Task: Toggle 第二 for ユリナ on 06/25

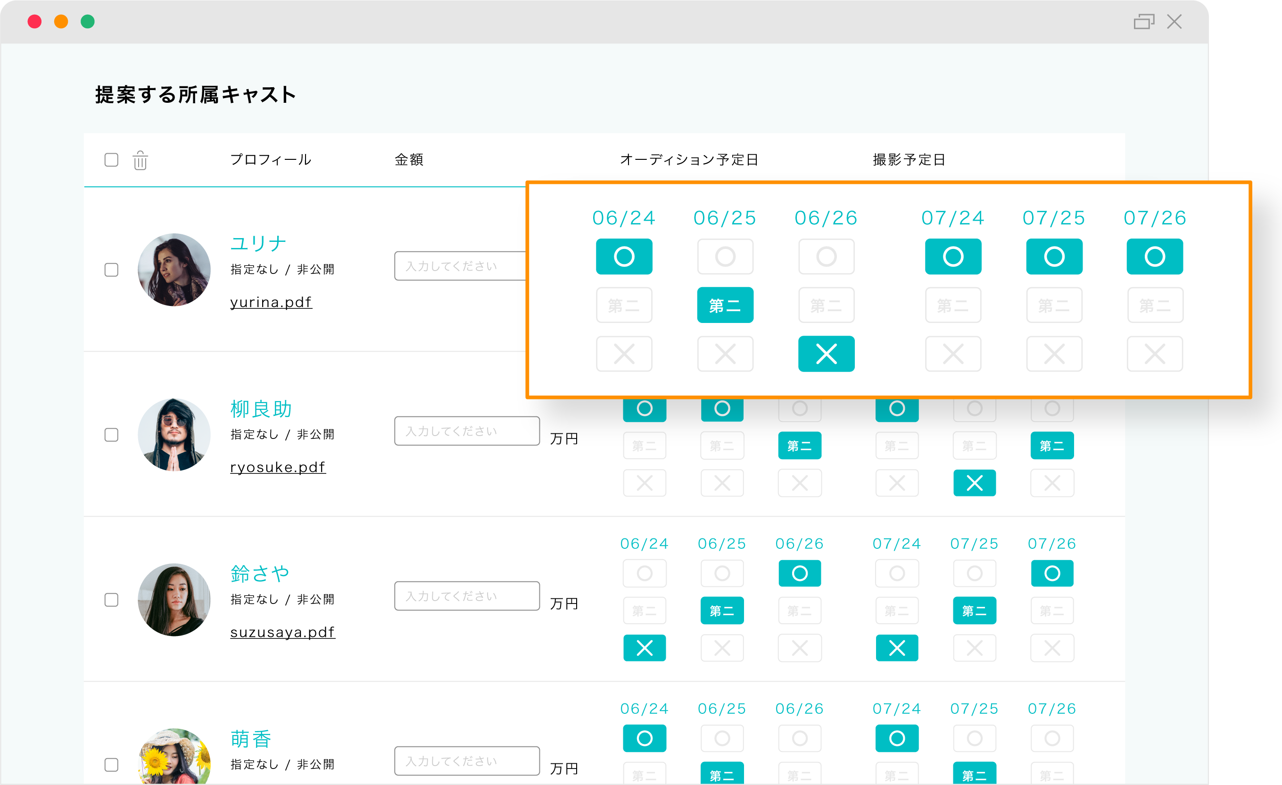Action: tap(725, 306)
